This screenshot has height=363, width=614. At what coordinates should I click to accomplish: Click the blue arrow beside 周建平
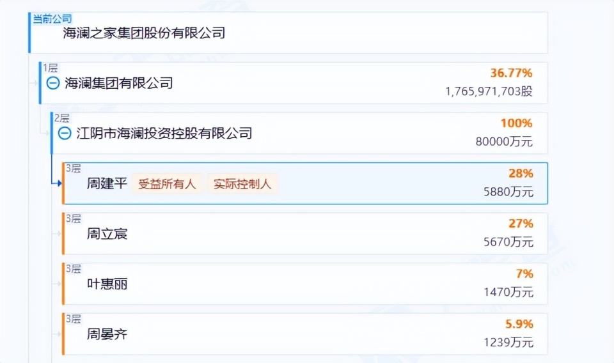(x=58, y=184)
